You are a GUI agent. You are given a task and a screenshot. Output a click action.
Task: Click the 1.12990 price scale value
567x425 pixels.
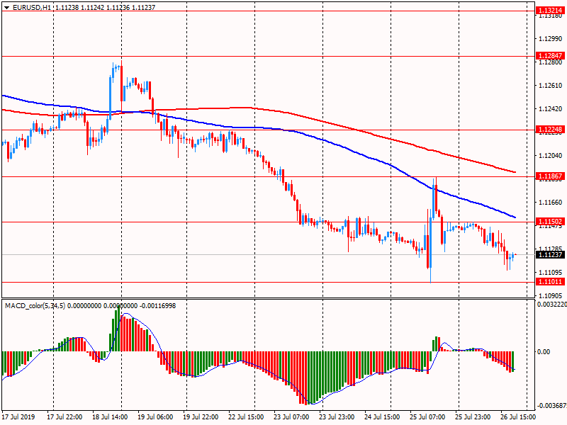click(551, 39)
